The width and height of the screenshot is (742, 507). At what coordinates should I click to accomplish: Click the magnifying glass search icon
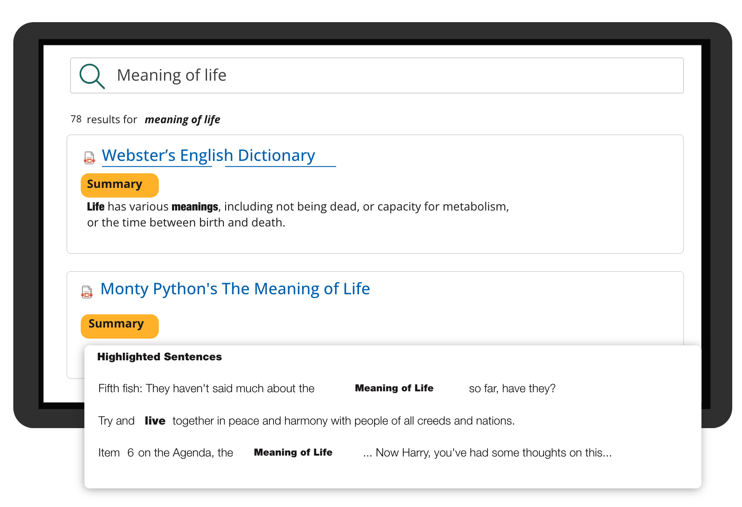(x=92, y=76)
